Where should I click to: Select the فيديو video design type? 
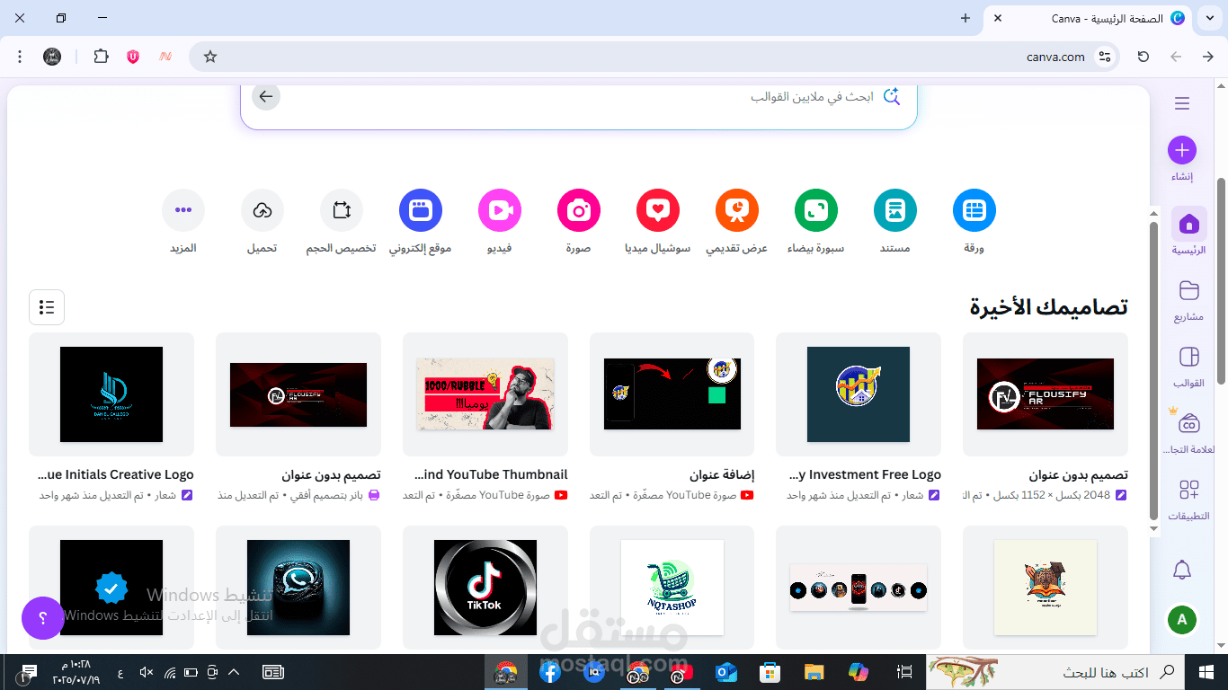500,211
